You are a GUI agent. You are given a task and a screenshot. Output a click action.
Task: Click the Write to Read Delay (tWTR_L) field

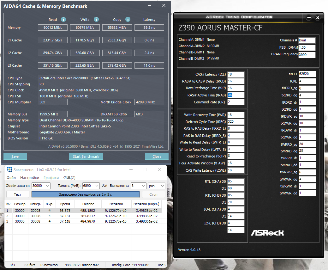pos(236,142)
